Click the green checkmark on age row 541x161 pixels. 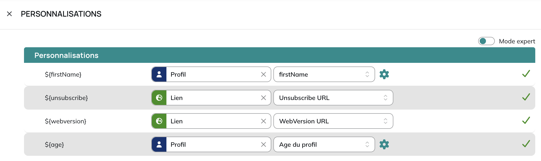coord(526,144)
